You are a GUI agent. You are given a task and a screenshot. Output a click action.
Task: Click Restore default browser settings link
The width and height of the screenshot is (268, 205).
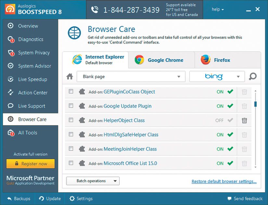[x=224, y=181]
